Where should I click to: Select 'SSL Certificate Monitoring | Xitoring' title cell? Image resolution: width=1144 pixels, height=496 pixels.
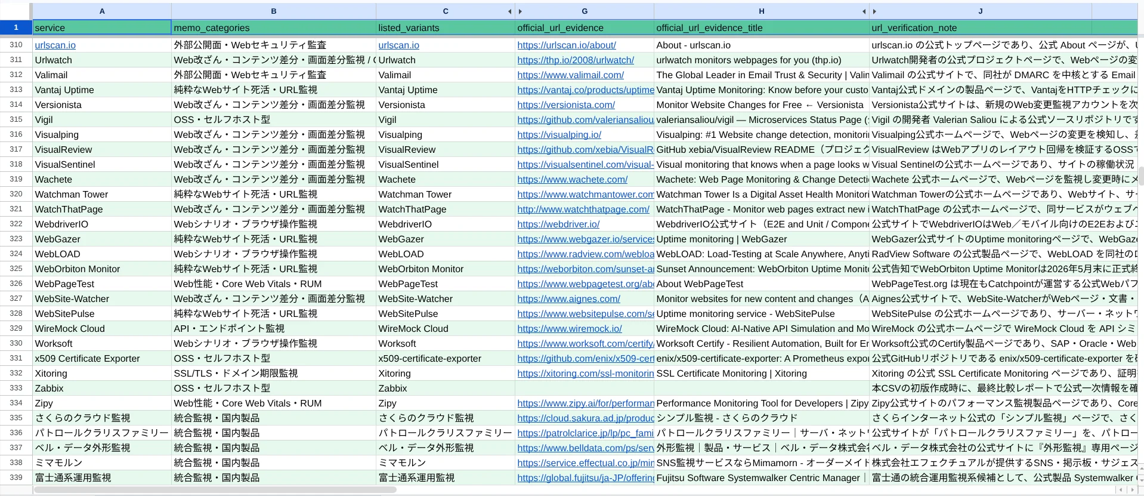tap(762, 373)
